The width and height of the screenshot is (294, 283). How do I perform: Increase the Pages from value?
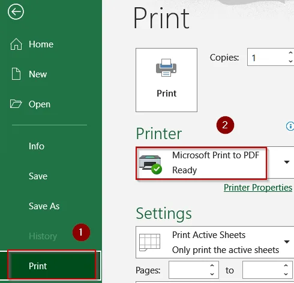tap(212, 266)
